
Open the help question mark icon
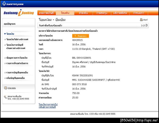(6, 88)
